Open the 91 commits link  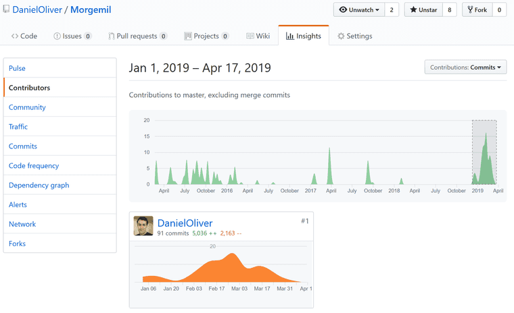tap(172, 233)
